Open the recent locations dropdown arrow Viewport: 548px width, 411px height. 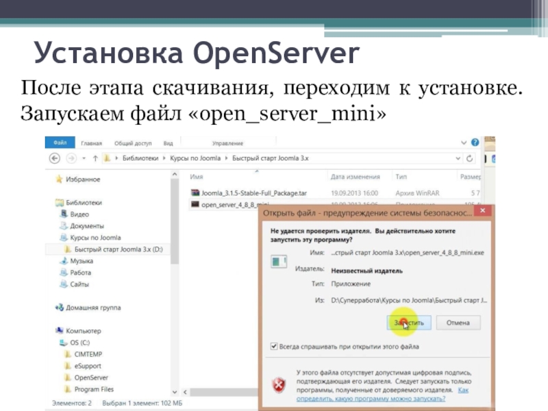(x=84, y=158)
